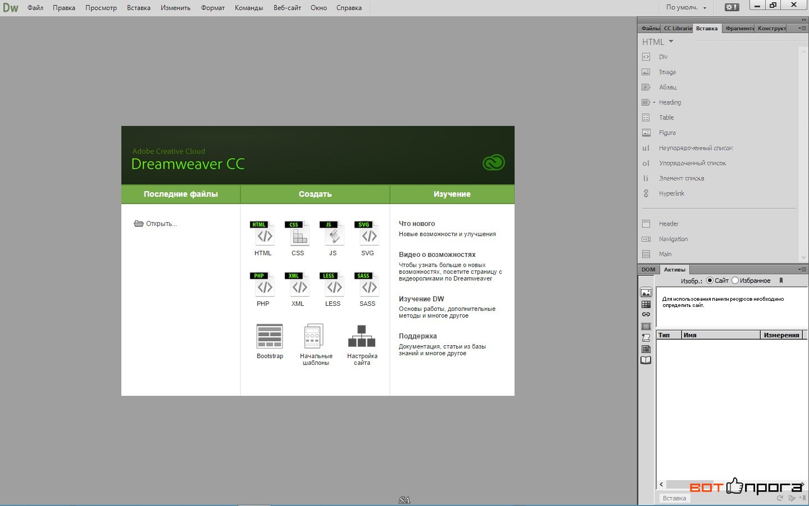Click the Creative Cloud logo icon
809x506 pixels.
(x=494, y=162)
